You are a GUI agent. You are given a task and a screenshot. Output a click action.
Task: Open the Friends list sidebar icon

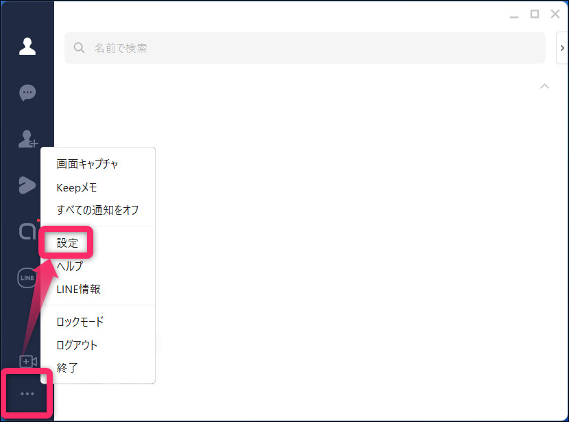click(27, 46)
